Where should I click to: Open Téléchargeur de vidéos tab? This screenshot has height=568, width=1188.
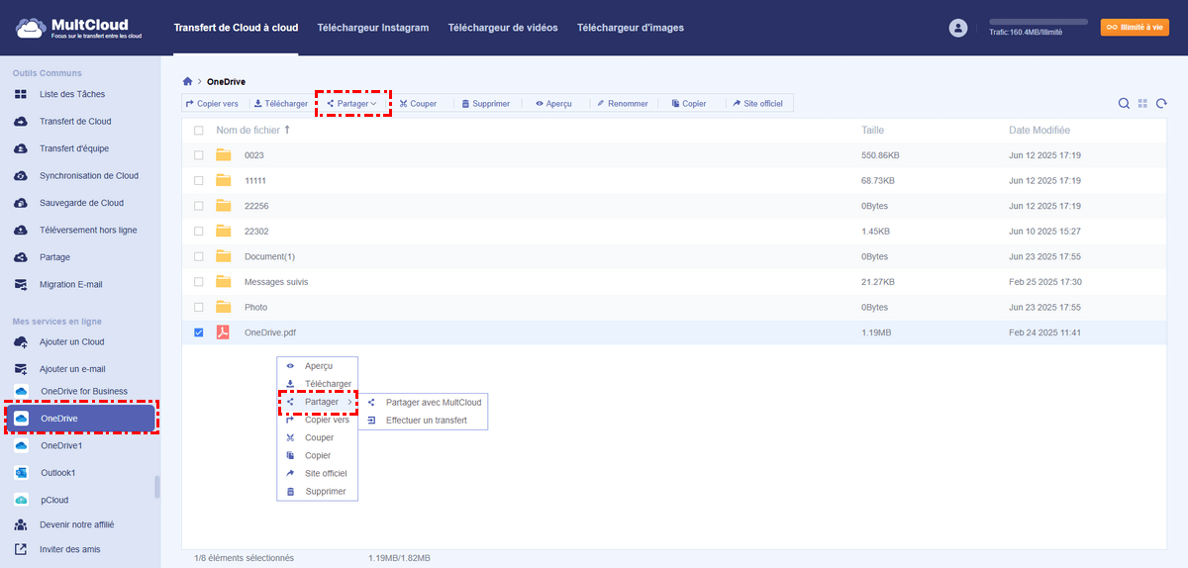point(503,28)
